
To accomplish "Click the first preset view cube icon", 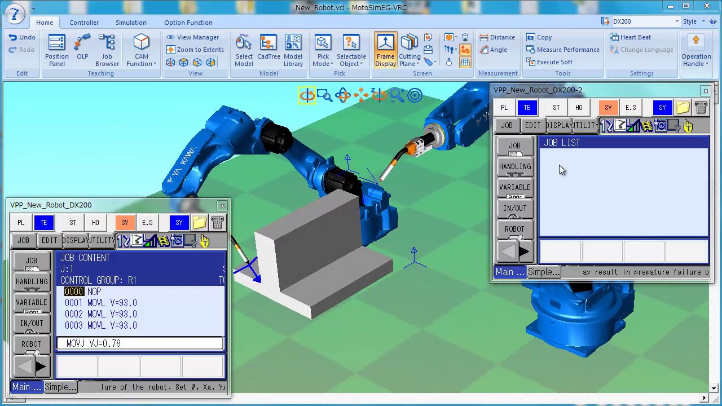I will [170, 62].
